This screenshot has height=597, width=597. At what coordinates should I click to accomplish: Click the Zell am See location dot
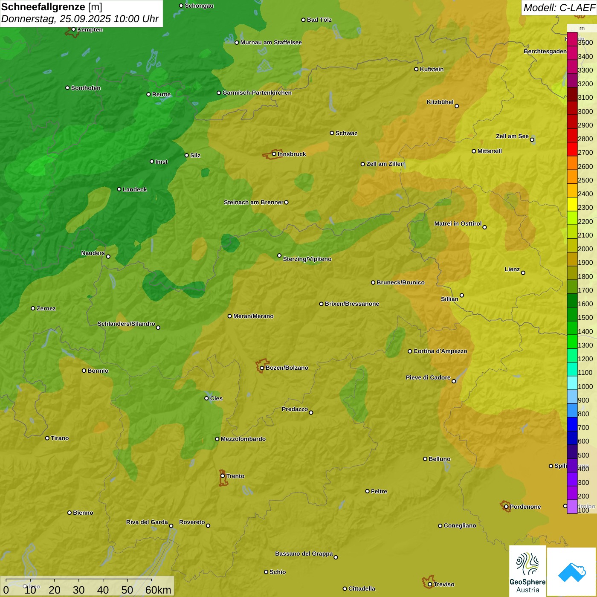tap(532, 140)
